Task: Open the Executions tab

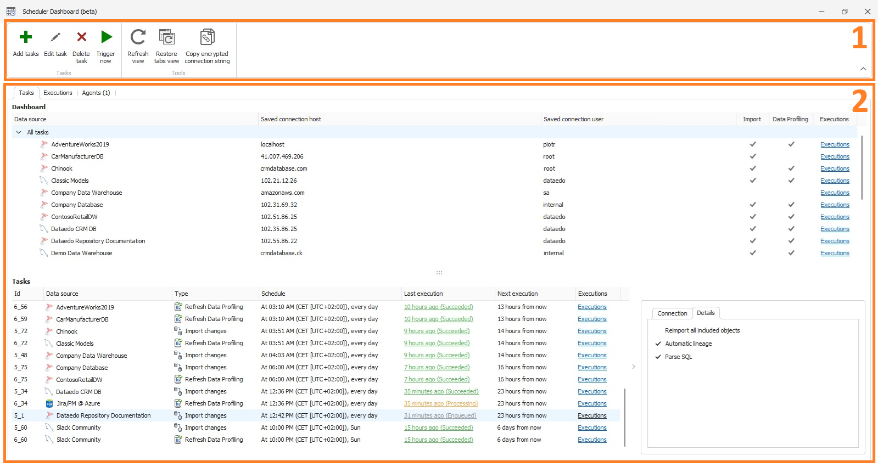Action: (58, 93)
